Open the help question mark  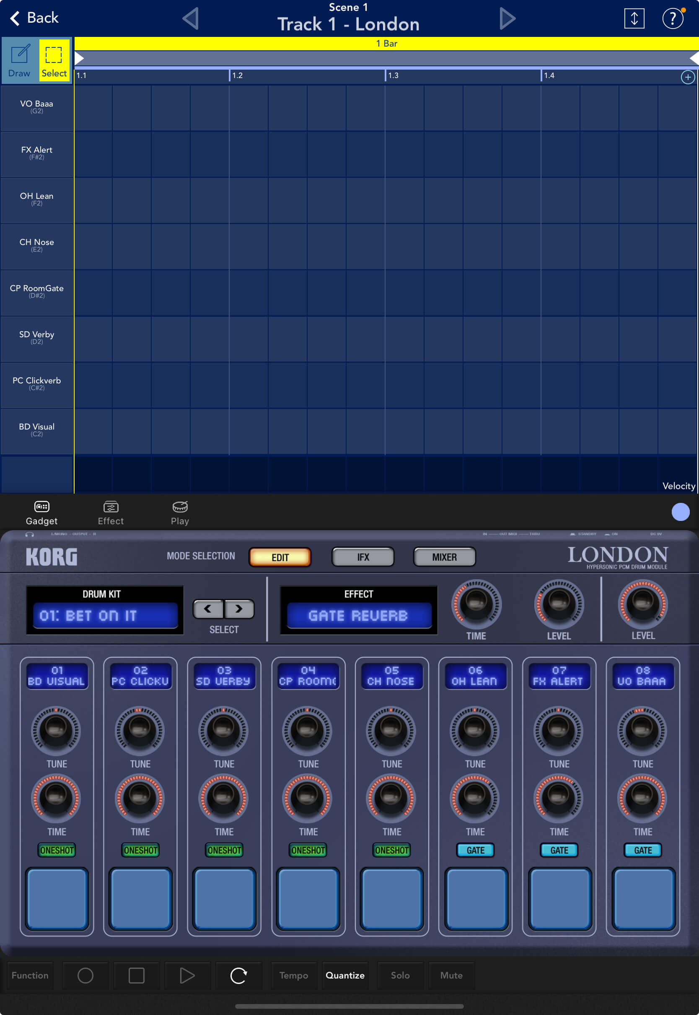tap(672, 18)
